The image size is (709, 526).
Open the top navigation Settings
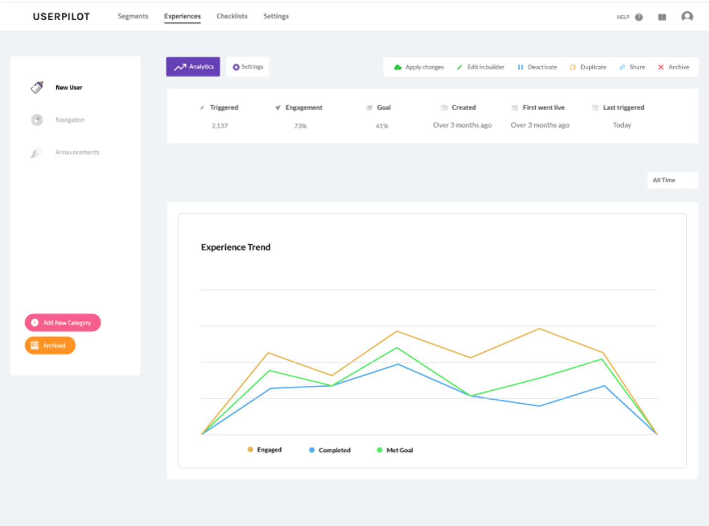coord(276,16)
